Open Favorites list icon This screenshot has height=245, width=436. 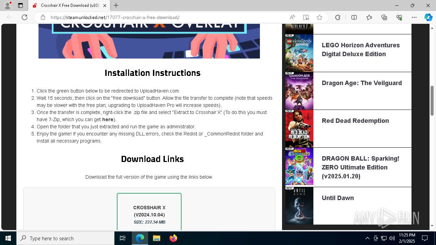369,17
